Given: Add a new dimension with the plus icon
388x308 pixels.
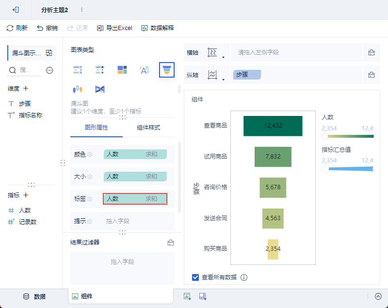Looking at the screenshot, I should pyautogui.click(x=26, y=88).
